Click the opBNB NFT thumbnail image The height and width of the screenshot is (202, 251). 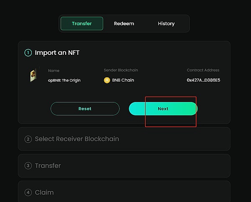click(x=32, y=76)
